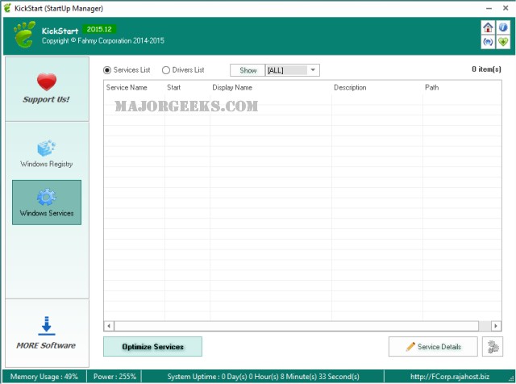Click the KickStart green footprint logo
Image resolution: width=516 pixels, height=384 pixels.
click(x=24, y=35)
